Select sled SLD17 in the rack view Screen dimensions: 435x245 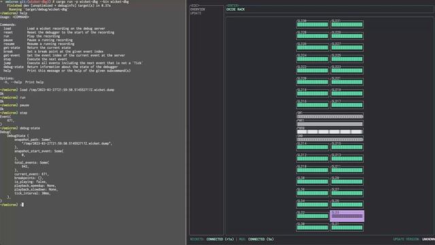point(347,105)
